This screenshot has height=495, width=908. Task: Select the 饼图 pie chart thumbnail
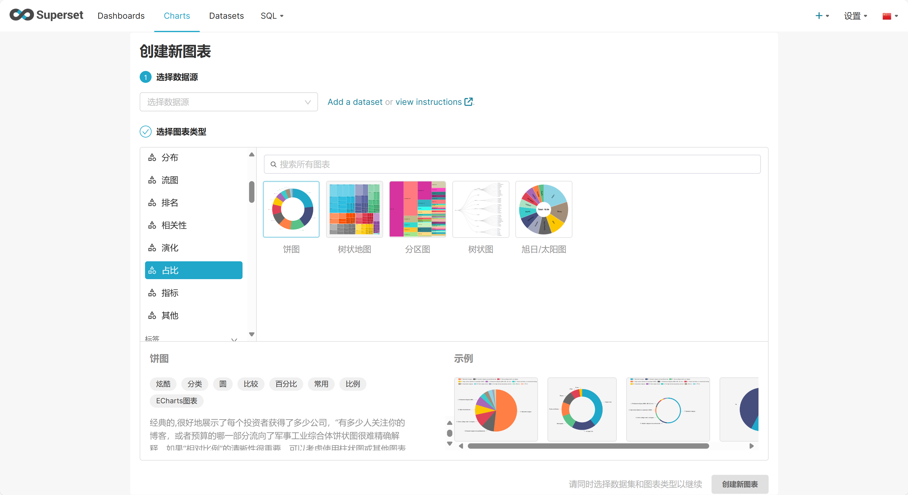291,209
